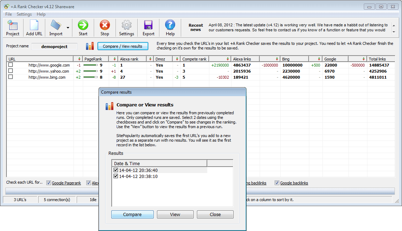
Task: Click the Compare / View results button
Action: [x=122, y=46]
